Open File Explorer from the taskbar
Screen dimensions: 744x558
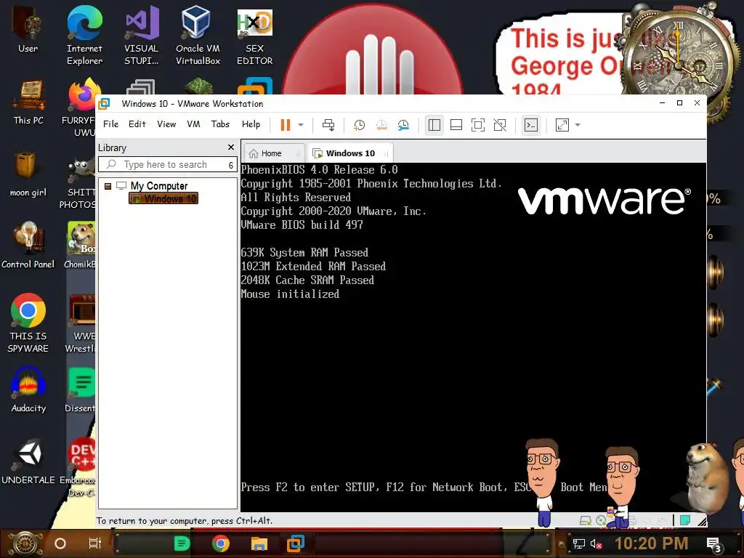coord(259,543)
